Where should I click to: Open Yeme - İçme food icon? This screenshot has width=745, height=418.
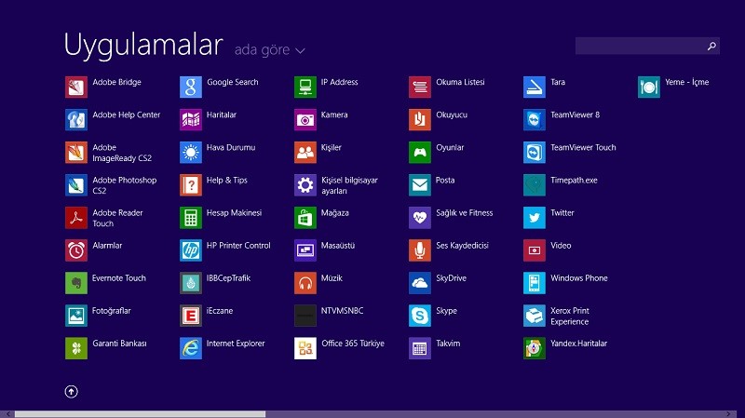[x=648, y=87]
